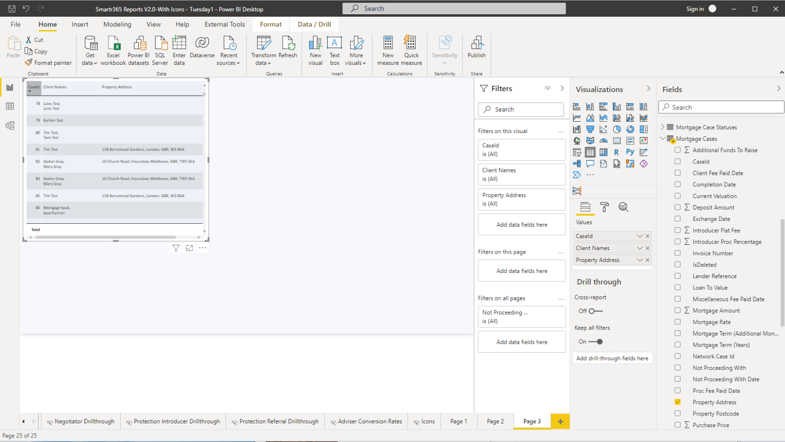This screenshot has width=785, height=442.
Task: Choose the Q&A visual icon
Action: 590,163
